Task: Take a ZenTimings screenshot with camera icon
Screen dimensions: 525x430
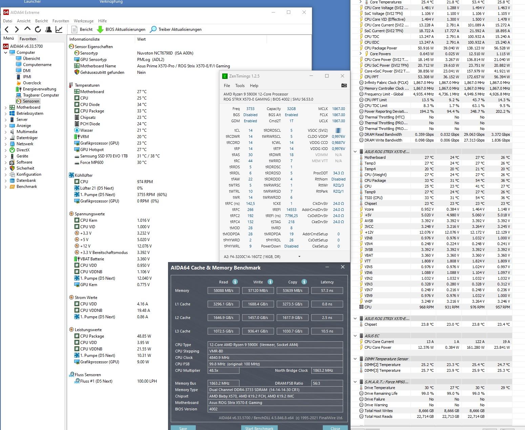Action: point(344,85)
